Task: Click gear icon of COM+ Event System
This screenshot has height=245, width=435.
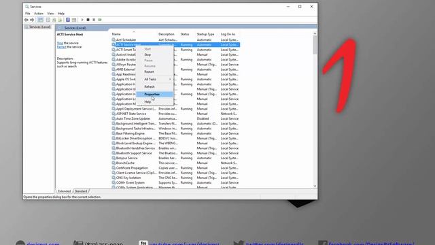Action: pyautogui.click(x=114, y=182)
